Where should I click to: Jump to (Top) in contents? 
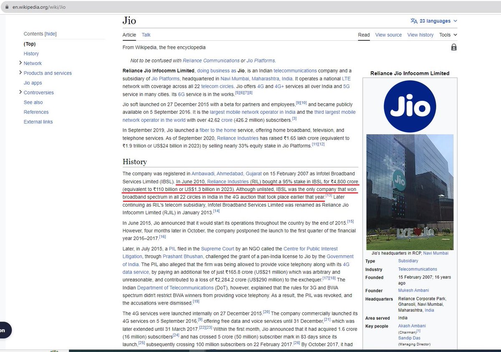coord(30,44)
